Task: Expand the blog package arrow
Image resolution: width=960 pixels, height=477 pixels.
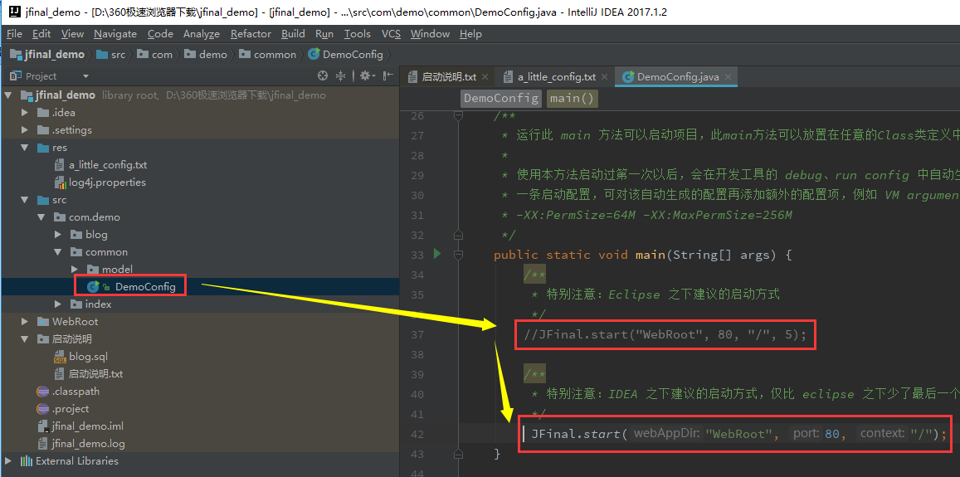Action: pyautogui.click(x=57, y=235)
